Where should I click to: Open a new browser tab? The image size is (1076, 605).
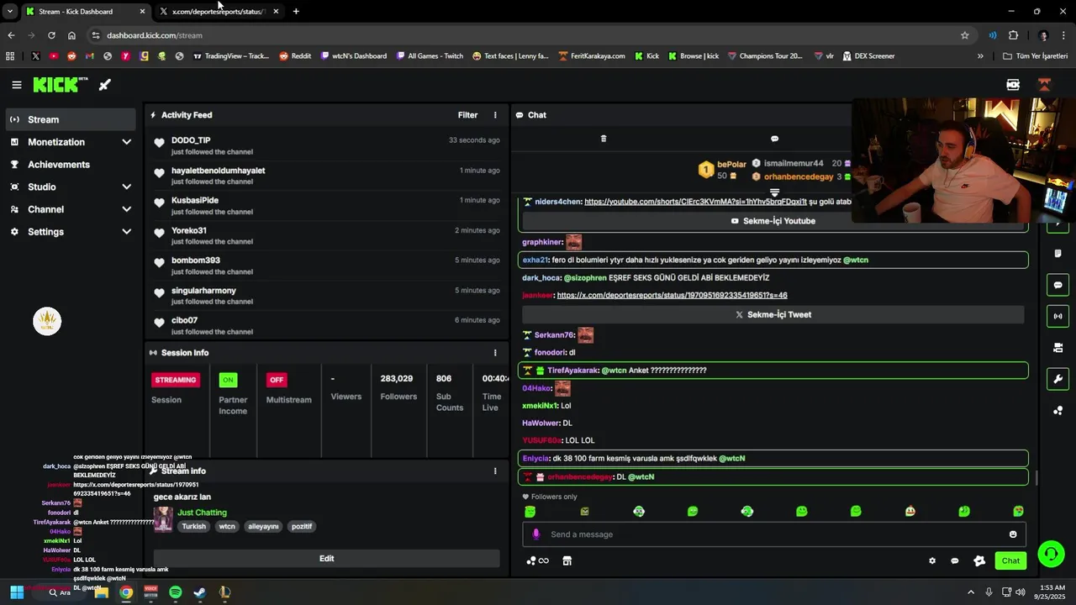tap(296, 12)
